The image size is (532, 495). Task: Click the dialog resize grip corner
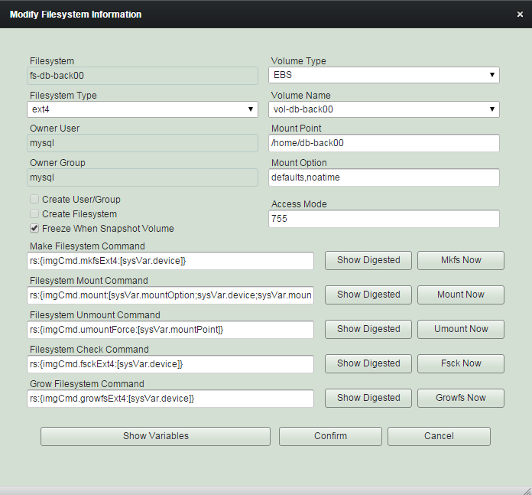click(x=527, y=491)
